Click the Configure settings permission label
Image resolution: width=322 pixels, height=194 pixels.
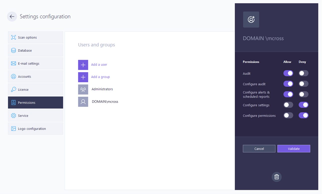(256, 105)
